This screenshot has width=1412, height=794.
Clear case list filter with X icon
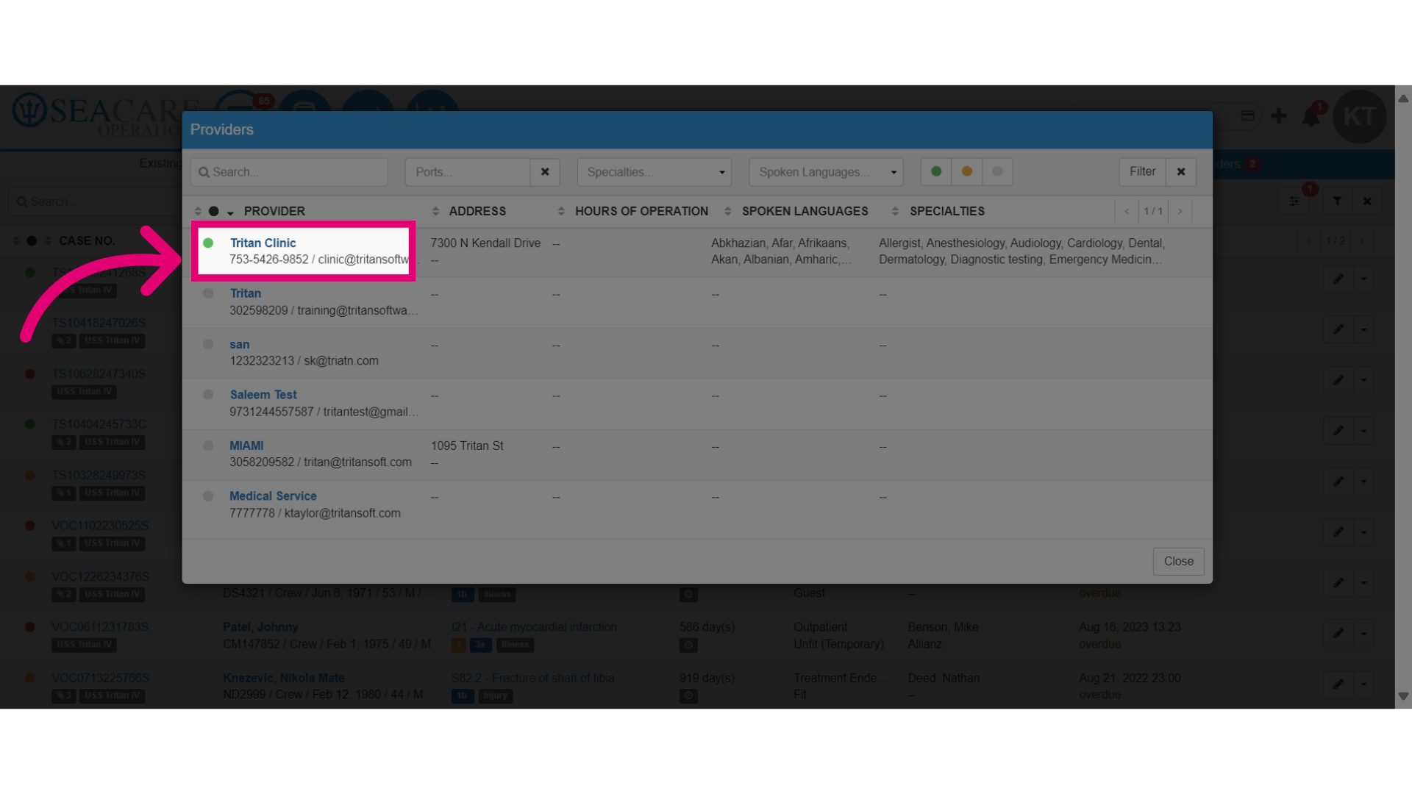[1367, 201]
